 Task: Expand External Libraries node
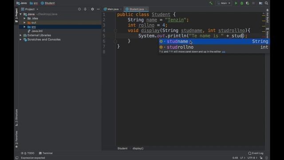tap(21, 35)
